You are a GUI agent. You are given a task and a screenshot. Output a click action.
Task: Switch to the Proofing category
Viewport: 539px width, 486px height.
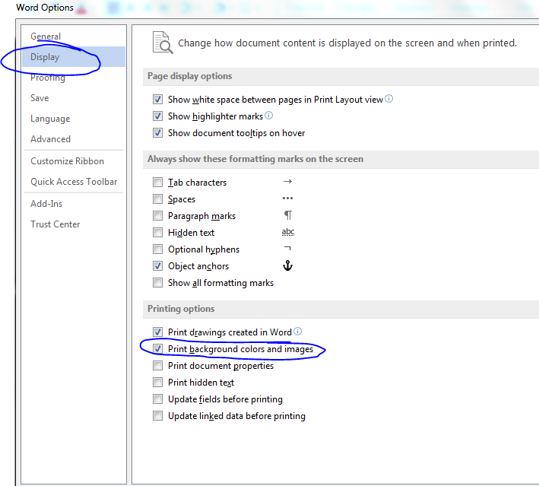tap(48, 78)
